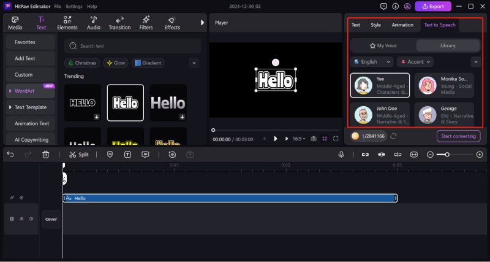Open the Transition media tab
The height and width of the screenshot is (262, 490).
119,23
